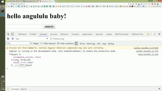Open the GitHub bookmark icon
The height and width of the screenshot is (91, 162).
pos(97,6)
